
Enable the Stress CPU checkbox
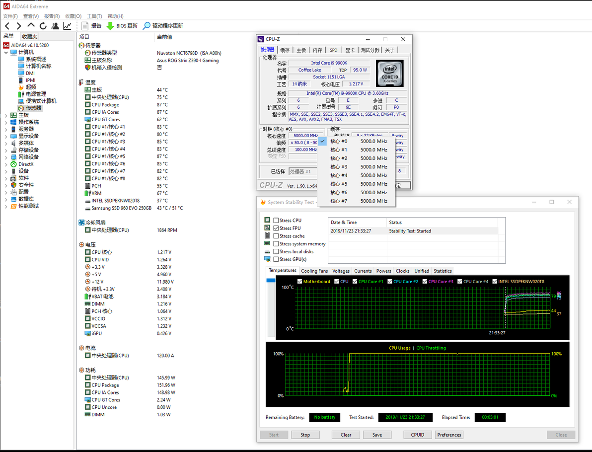pos(276,221)
